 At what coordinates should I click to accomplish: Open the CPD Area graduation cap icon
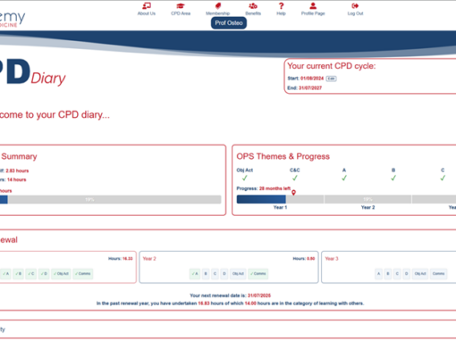click(x=181, y=6)
